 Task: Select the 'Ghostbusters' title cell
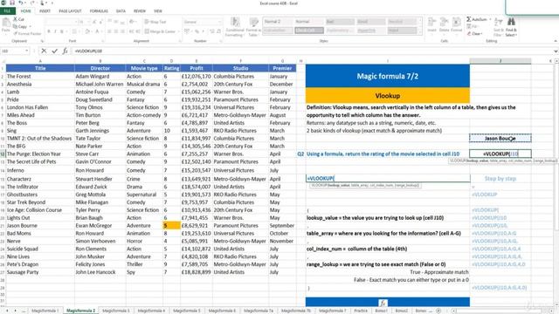click(40, 195)
